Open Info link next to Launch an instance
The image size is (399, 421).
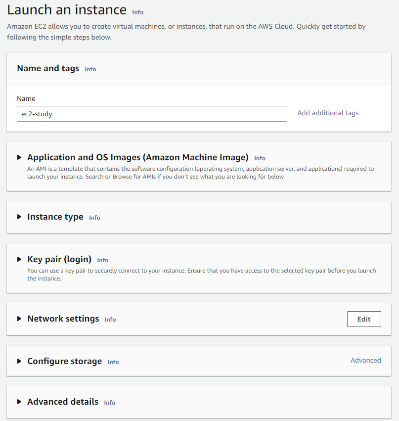(x=138, y=12)
